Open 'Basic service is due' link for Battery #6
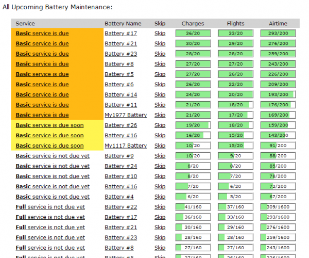Image resolution: width=309 pixels, height=258 pixels. pos(42,85)
